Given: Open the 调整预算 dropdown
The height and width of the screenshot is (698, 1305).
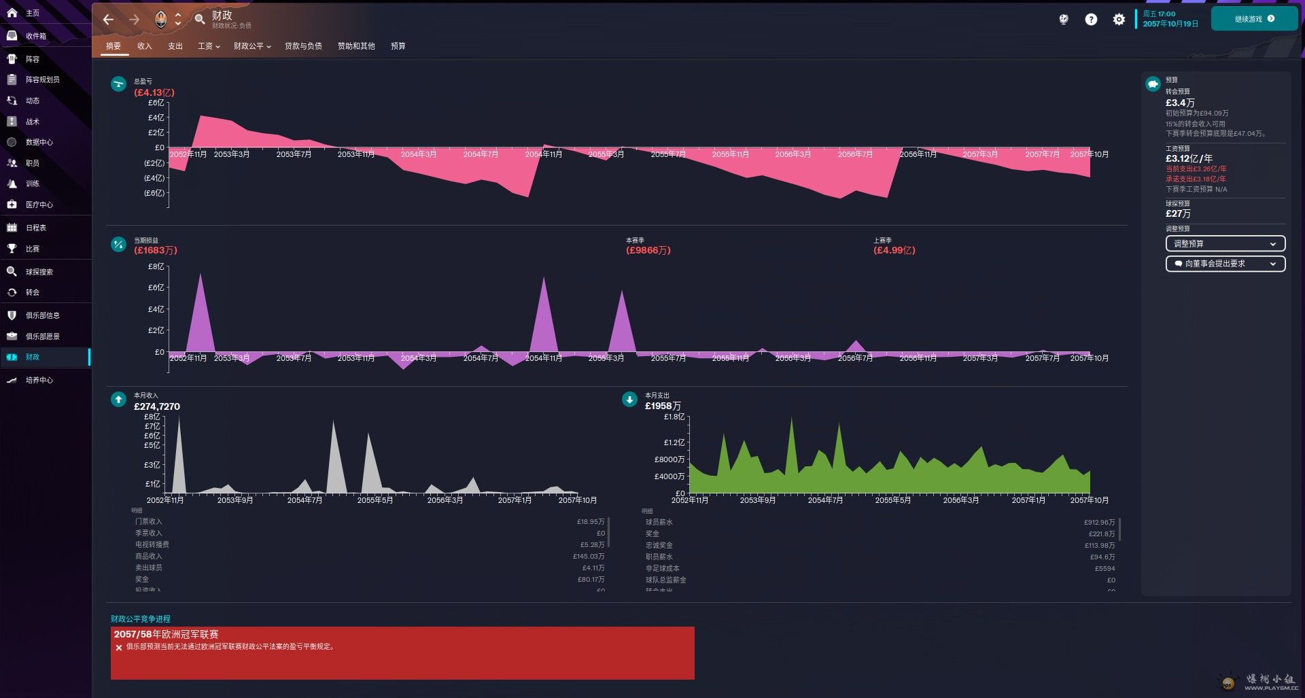Looking at the screenshot, I should coord(1225,244).
